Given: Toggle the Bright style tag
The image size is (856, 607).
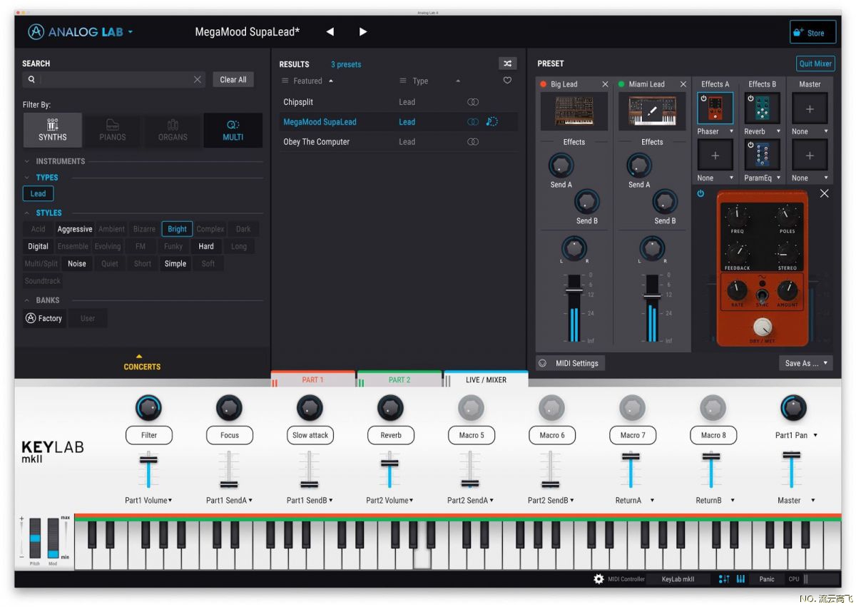Looking at the screenshot, I should 177,229.
